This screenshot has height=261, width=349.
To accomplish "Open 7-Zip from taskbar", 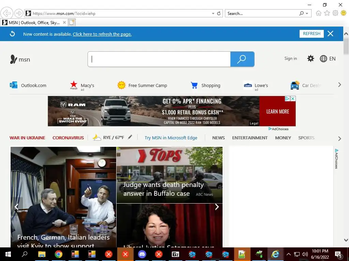I will tap(176, 254).
